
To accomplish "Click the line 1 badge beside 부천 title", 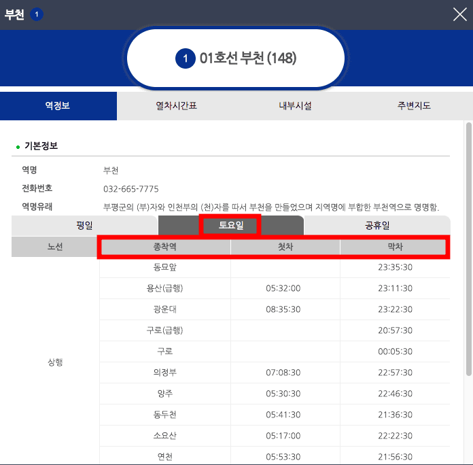I will coord(37,14).
